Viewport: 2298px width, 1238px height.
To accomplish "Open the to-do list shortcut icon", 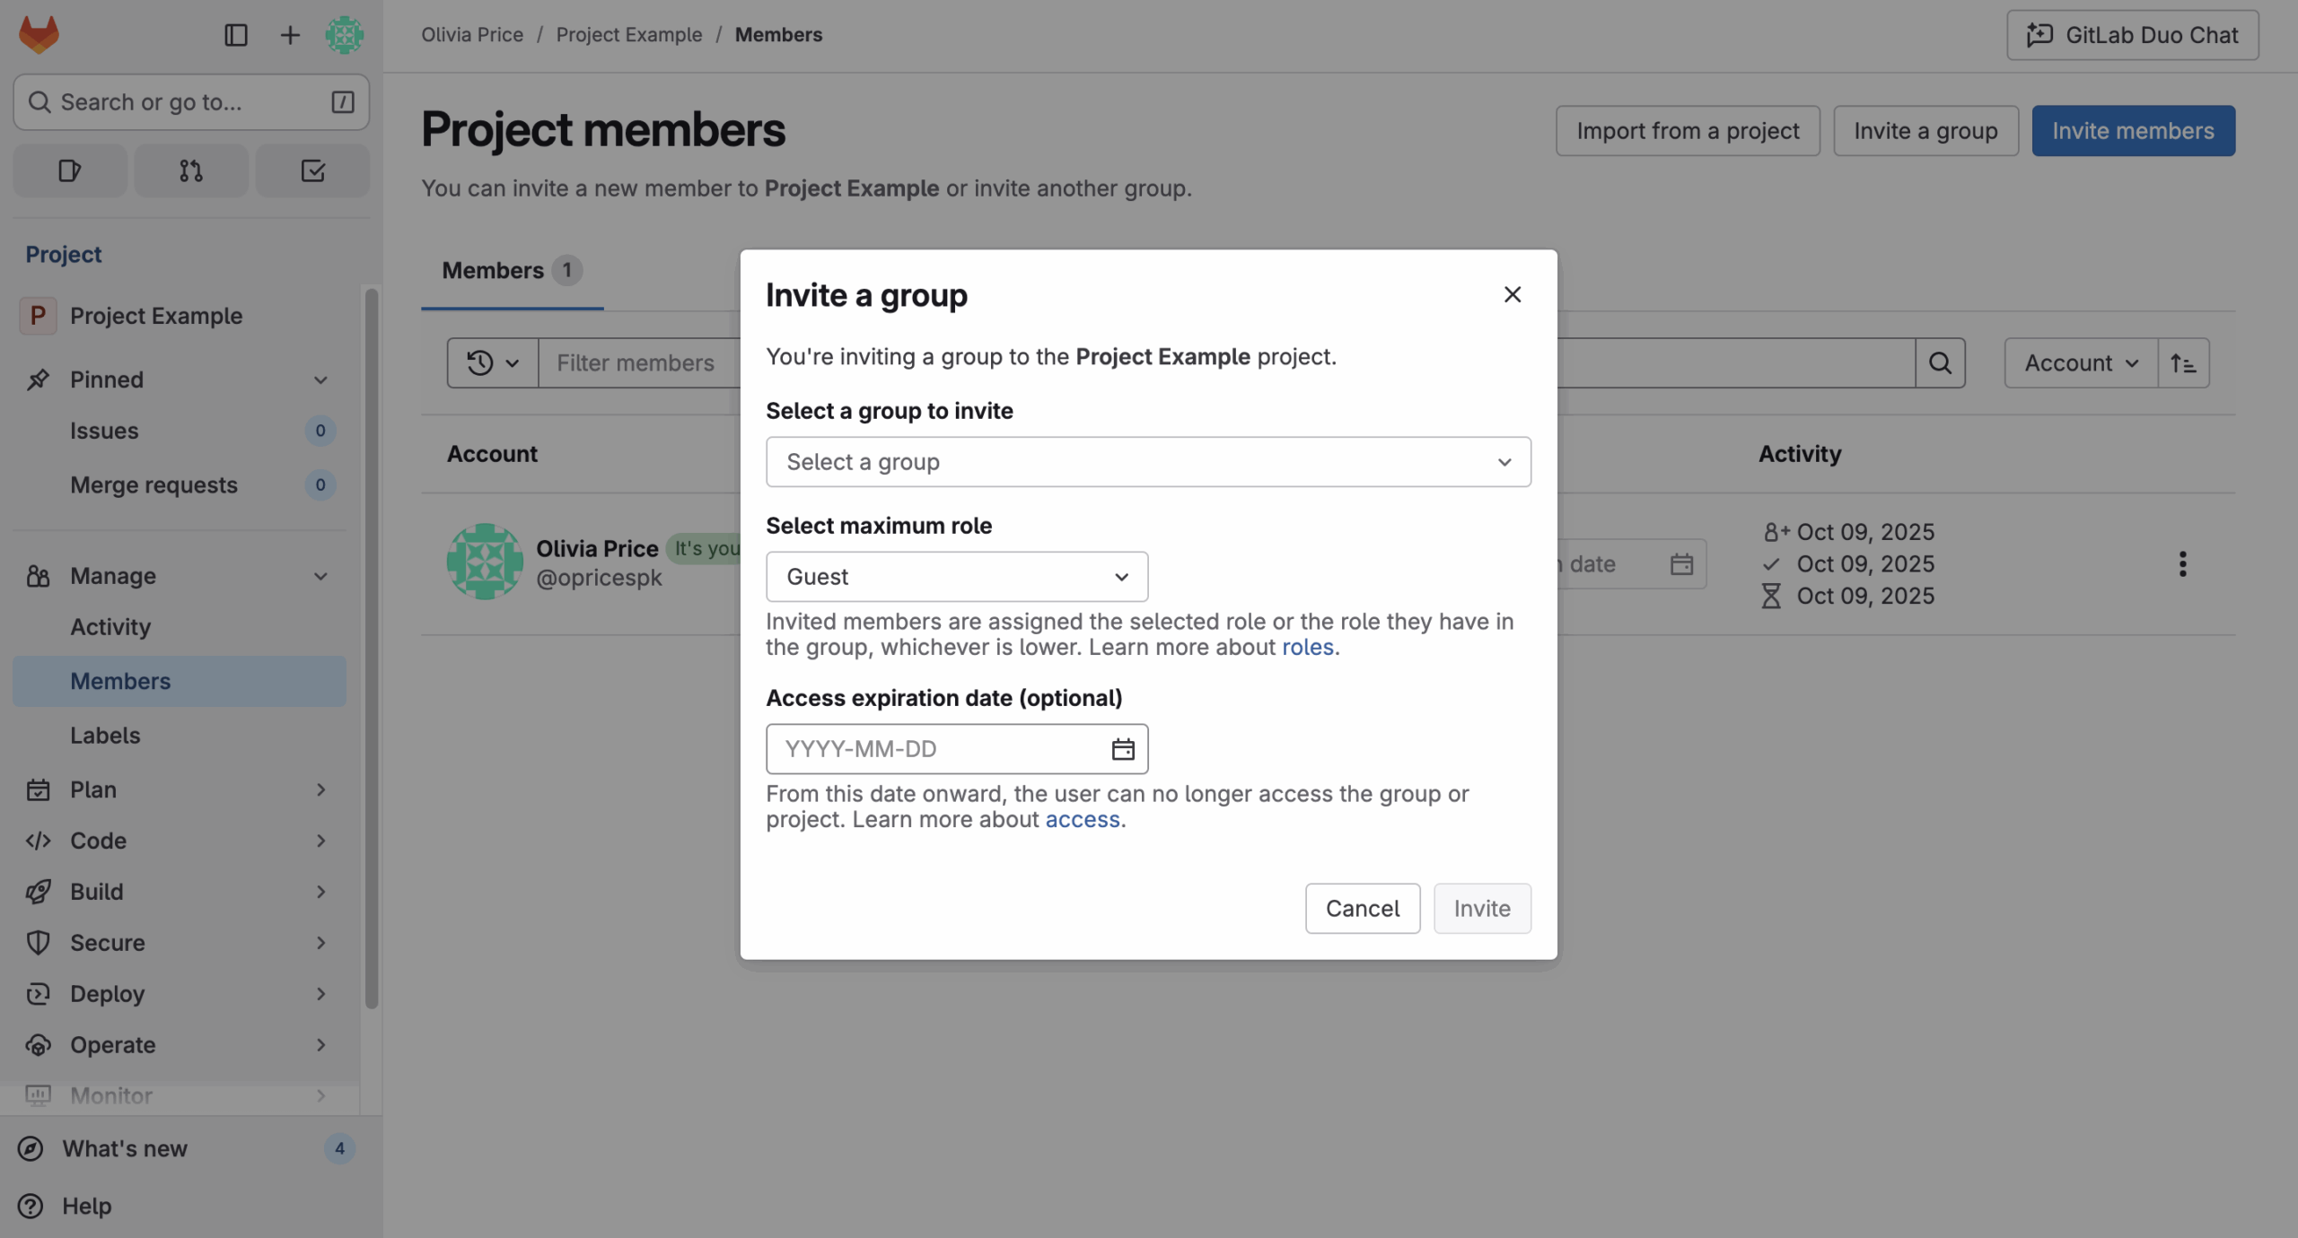I will [311, 170].
